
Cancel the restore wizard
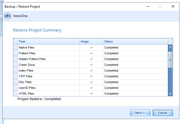[163, 113]
